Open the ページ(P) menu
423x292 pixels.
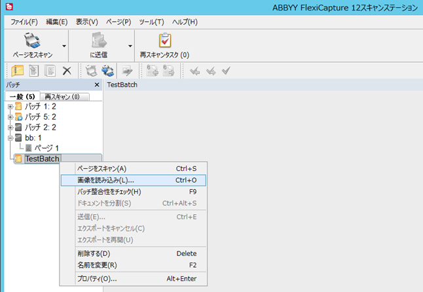(119, 22)
